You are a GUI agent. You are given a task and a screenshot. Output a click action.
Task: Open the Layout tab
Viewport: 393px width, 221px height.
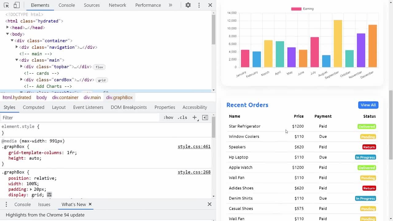point(59,107)
